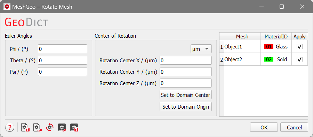Click the green 02 color swatch for Solid
The image size is (313, 137).
click(269, 60)
